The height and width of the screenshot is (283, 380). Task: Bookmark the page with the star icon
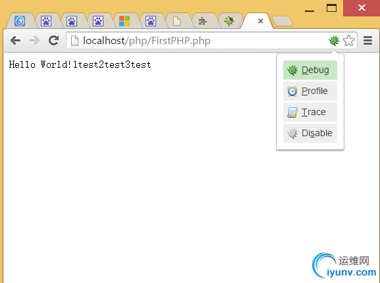[349, 40]
